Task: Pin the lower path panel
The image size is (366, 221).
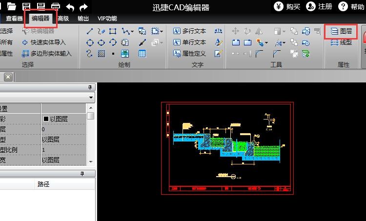Action: [x=82, y=174]
